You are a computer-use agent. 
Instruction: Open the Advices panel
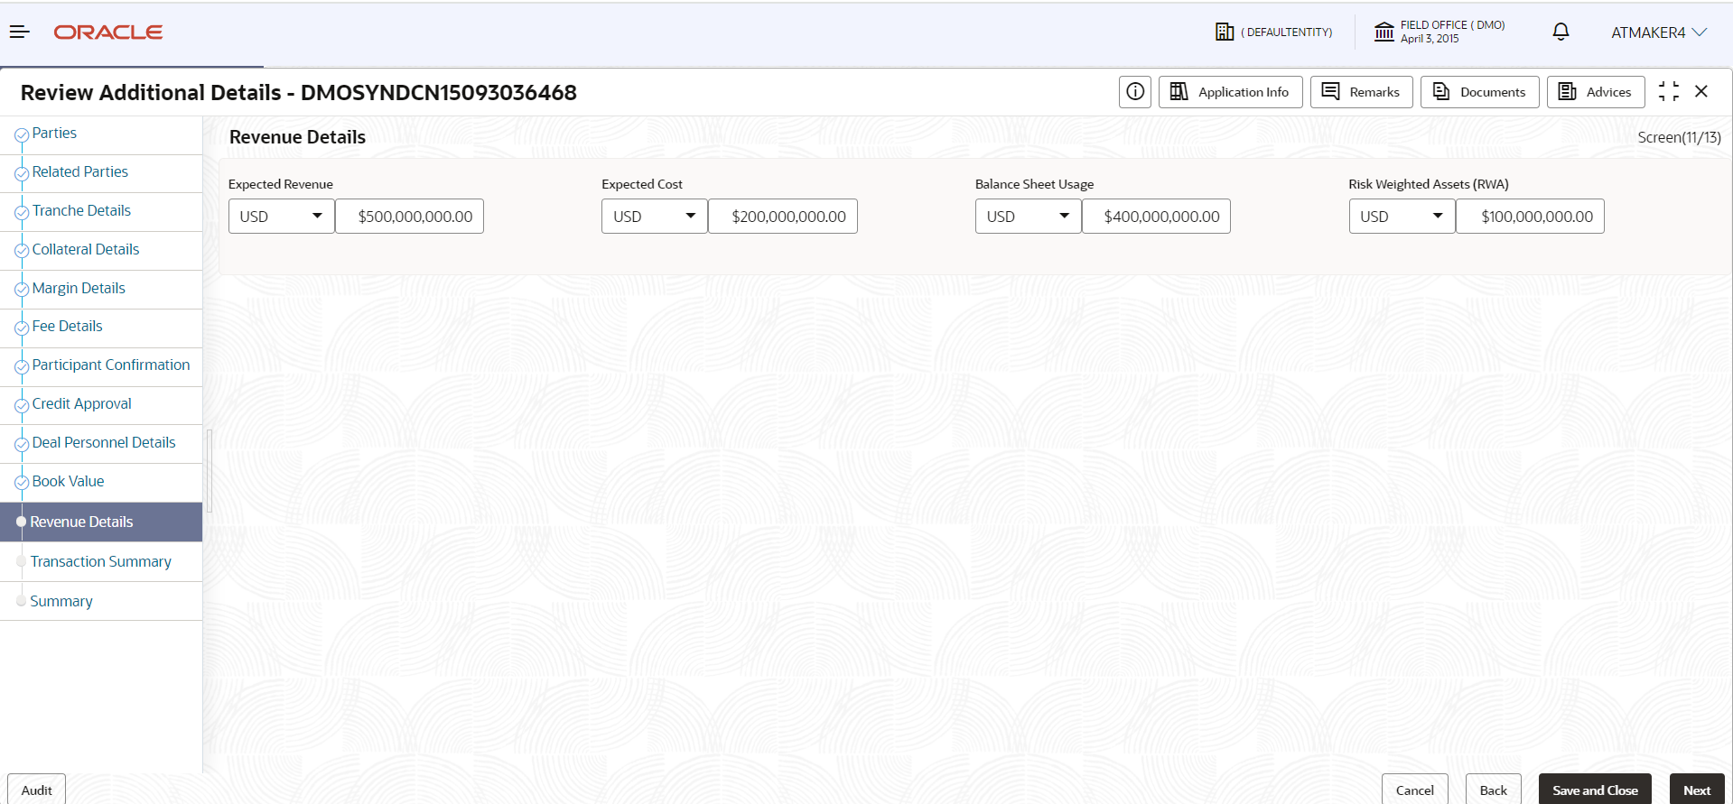1596,92
